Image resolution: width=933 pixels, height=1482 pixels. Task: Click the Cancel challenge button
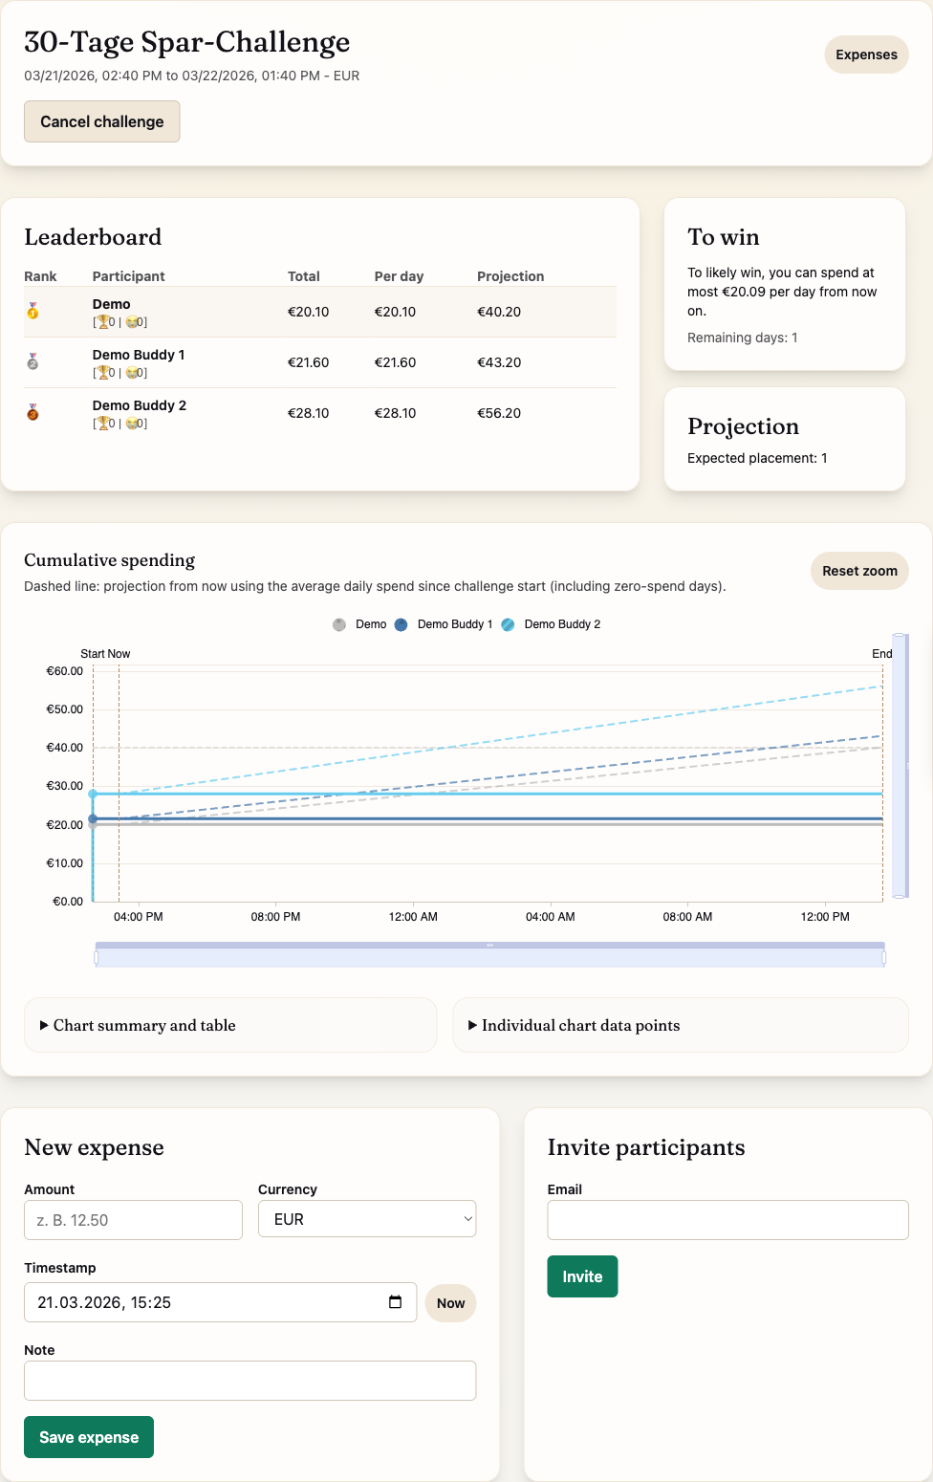coord(101,121)
